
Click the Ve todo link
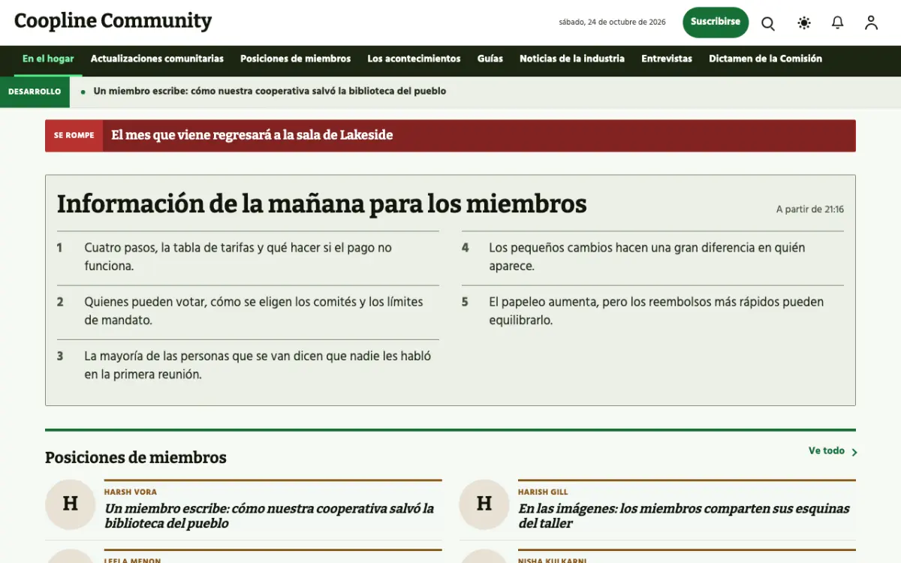coord(827,451)
